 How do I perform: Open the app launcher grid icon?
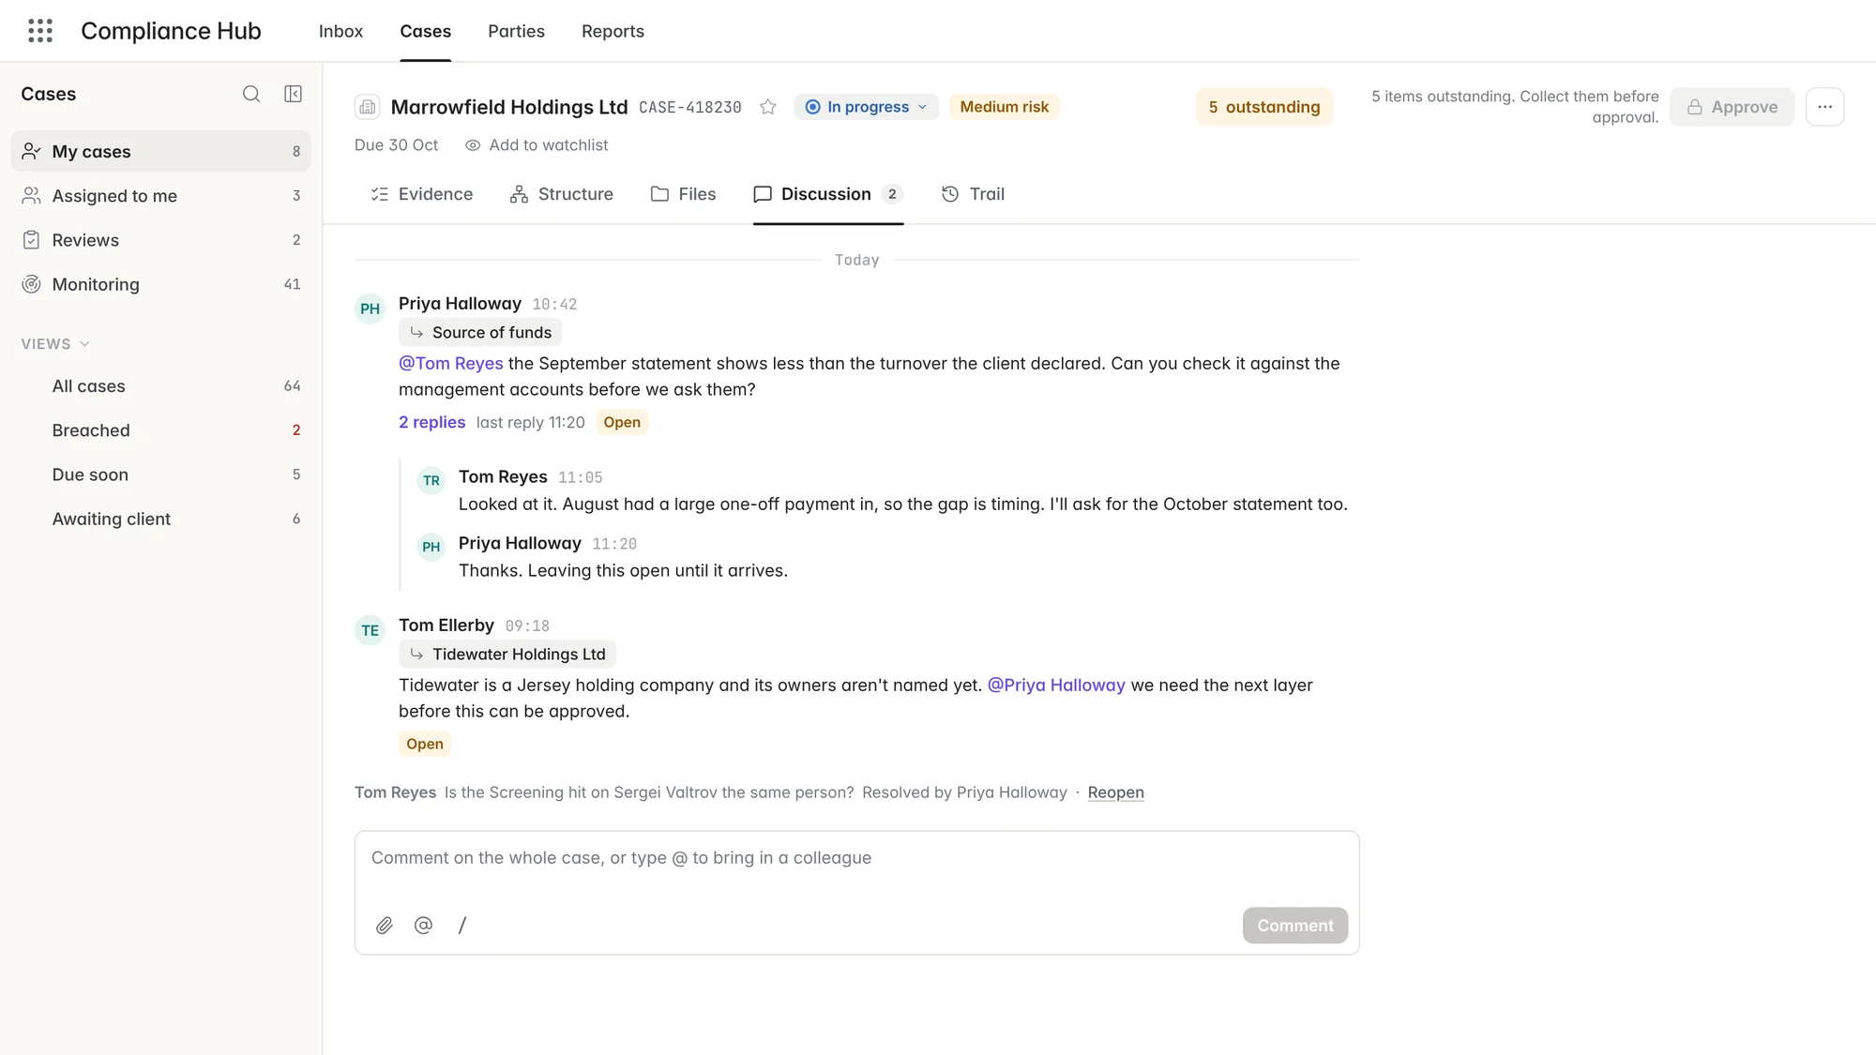click(40, 31)
